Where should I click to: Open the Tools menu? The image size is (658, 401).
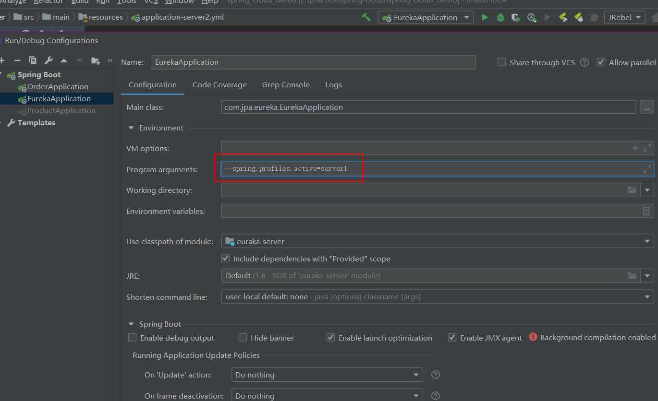[x=127, y=2]
